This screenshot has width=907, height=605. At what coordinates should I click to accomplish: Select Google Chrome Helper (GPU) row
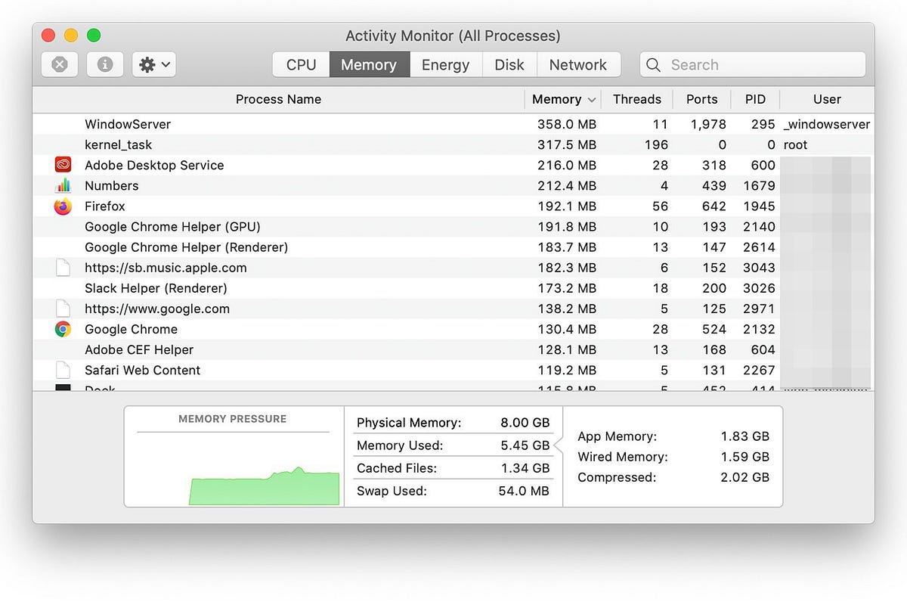[453, 226]
